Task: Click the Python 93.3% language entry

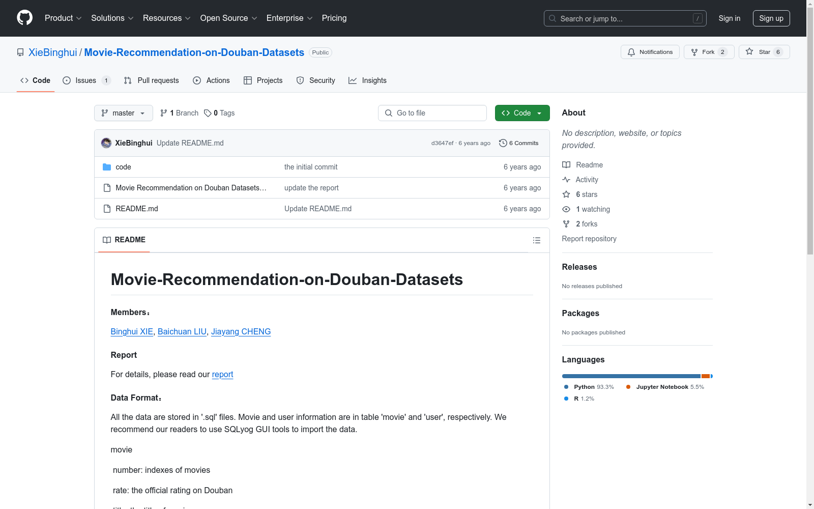Action: pos(589,387)
